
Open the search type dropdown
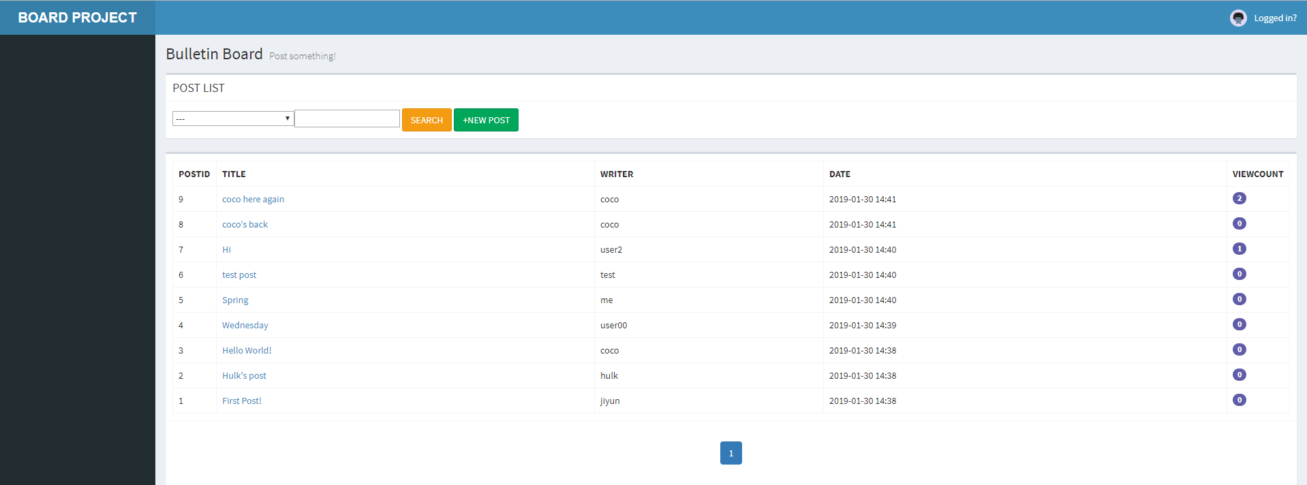coord(233,119)
